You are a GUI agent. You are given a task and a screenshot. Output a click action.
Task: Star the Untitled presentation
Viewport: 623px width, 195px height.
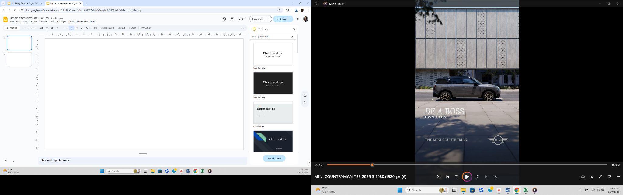click(x=42, y=18)
